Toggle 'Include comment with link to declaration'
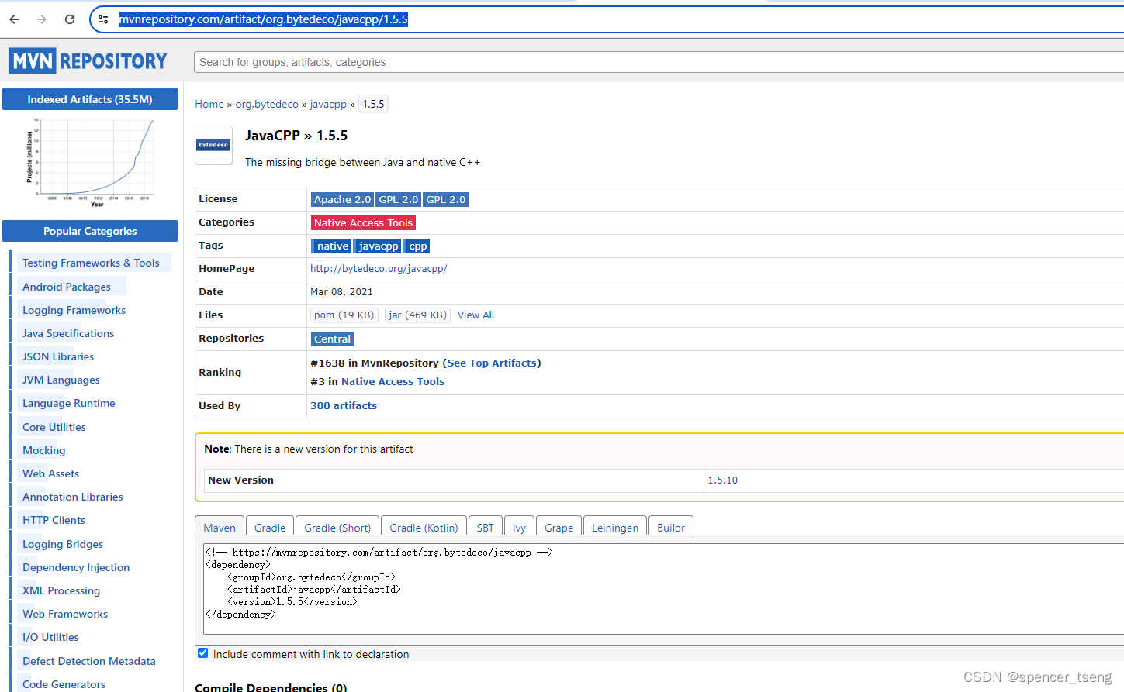Viewport: 1124px width, 692px height. point(202,652)
